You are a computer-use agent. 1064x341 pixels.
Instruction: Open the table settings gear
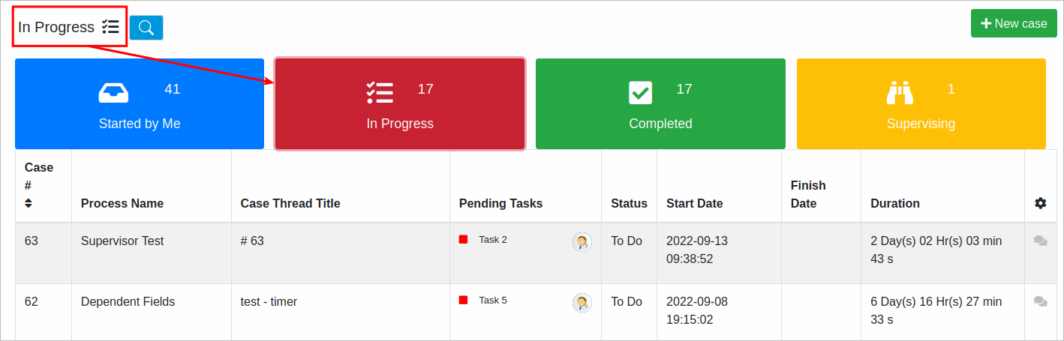(1040, 203)
